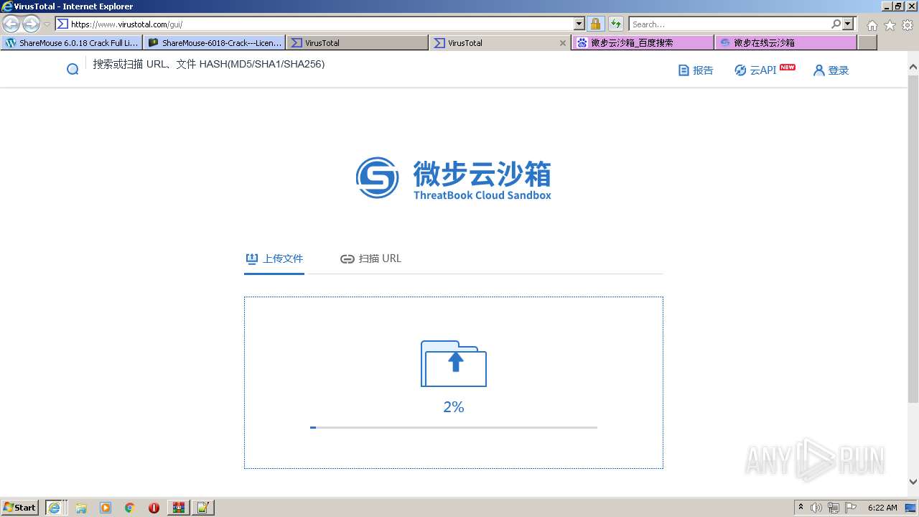
Task: Click the Show desktop button
Action: point(911,508)
